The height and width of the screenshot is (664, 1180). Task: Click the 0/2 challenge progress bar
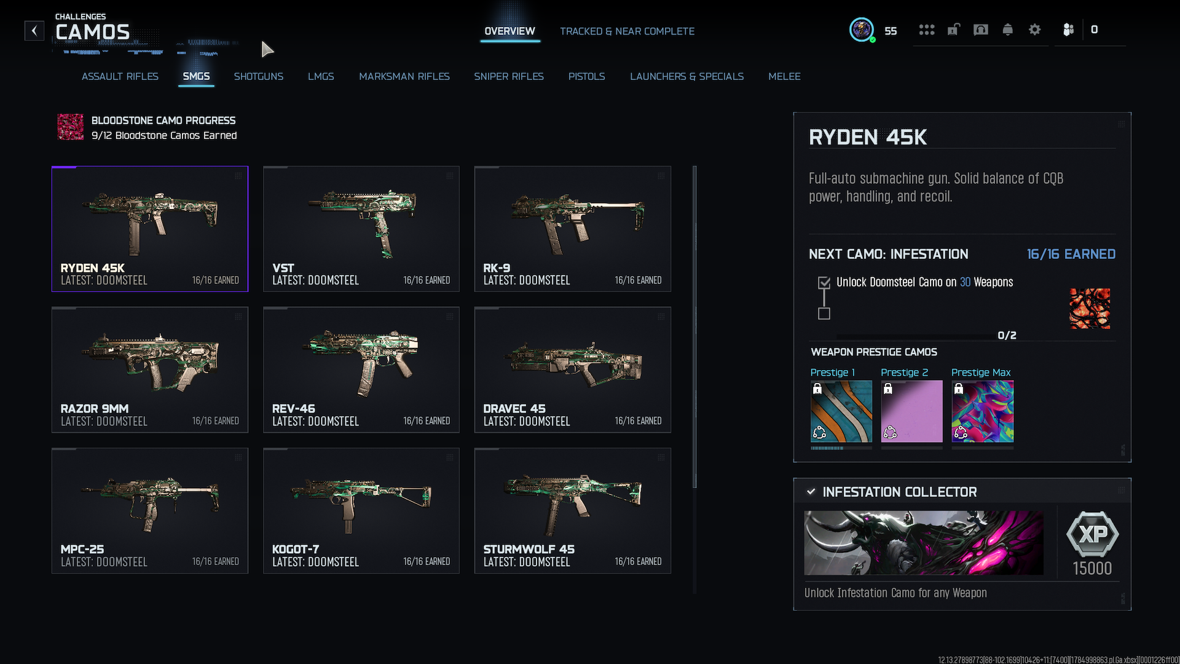(x=916, y=336)
